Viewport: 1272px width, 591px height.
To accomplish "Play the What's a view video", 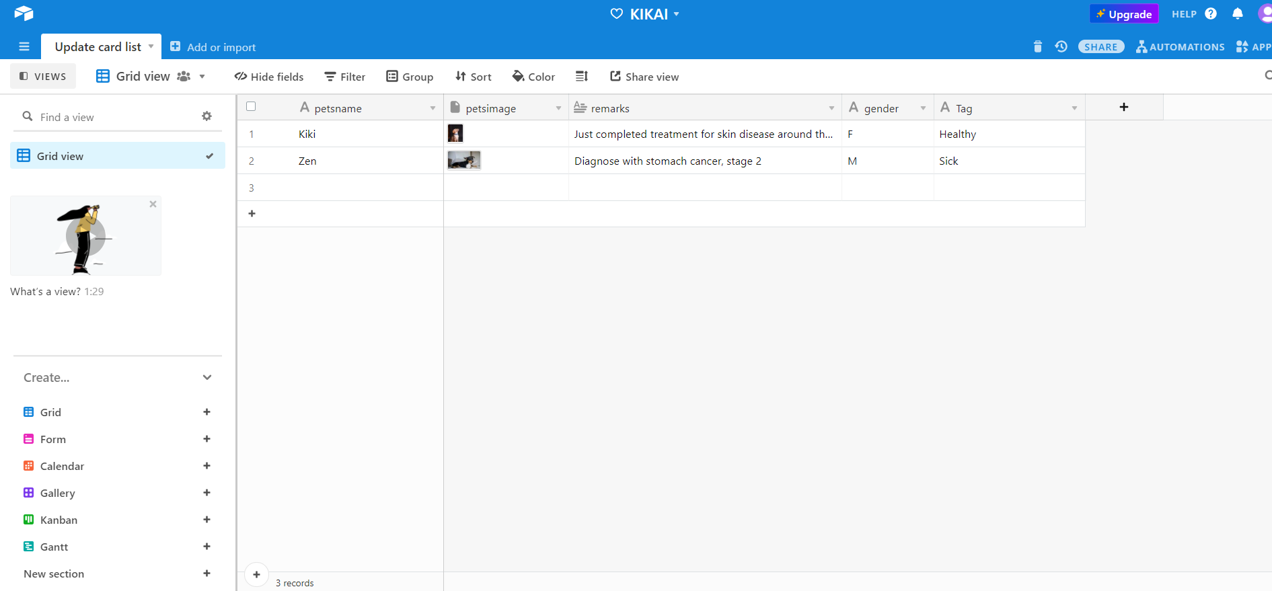I will coord(86,236).
